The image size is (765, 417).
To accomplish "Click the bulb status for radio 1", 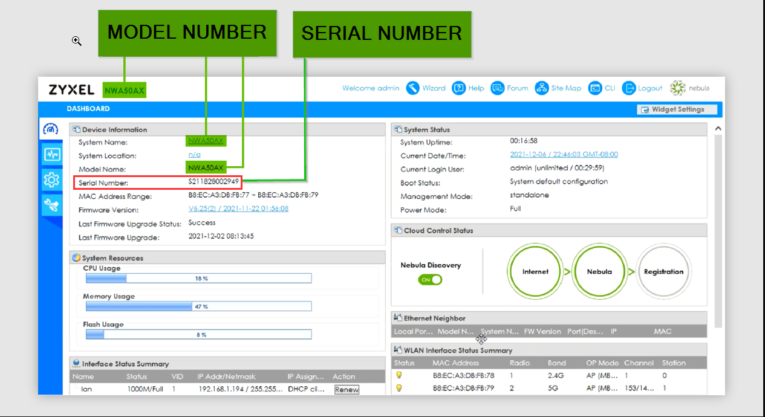I will [399, 375].
